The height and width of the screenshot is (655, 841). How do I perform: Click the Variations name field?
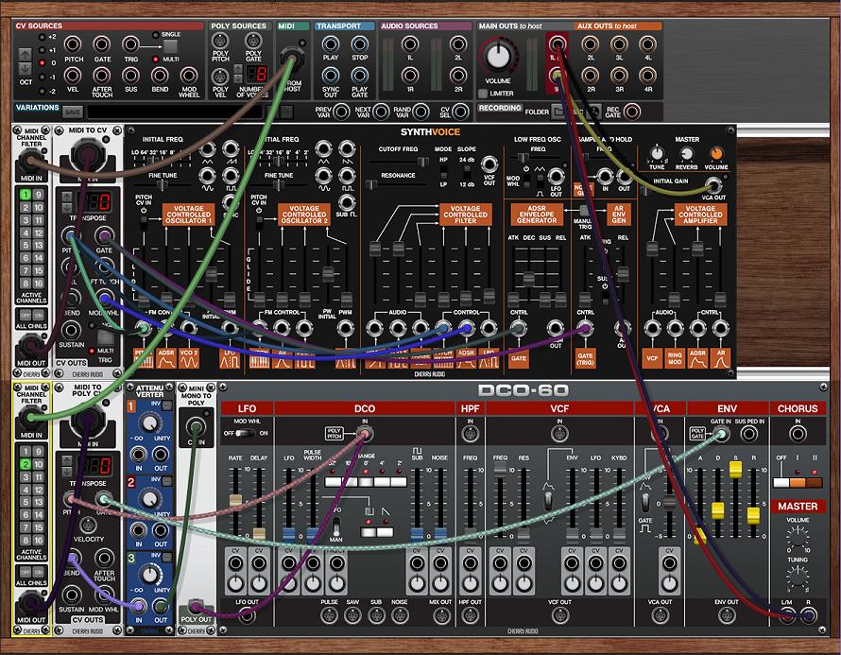[175, 112]
